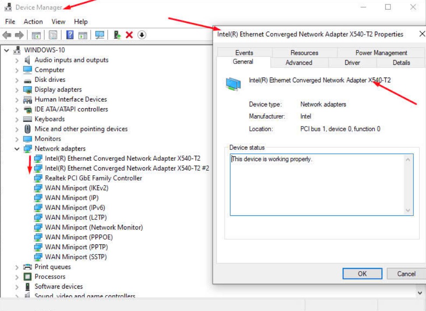The width and height of the screenshot is (426, 311).
Task: Expand Audio inputs and outputs chevron
Action: tap(17, 60)
